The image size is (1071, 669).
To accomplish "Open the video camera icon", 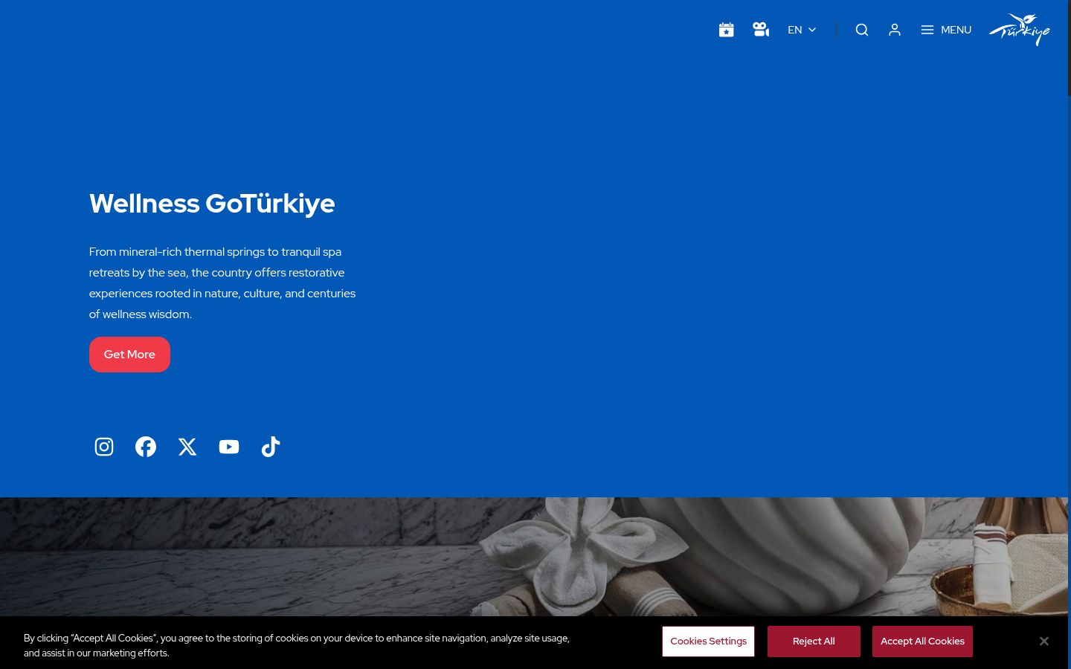I will click(x=760, y=30).
